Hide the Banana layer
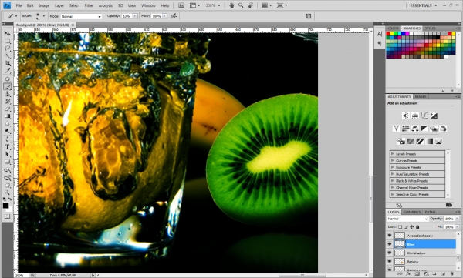This screenshot has height=278, width=463. pos(390,262)
